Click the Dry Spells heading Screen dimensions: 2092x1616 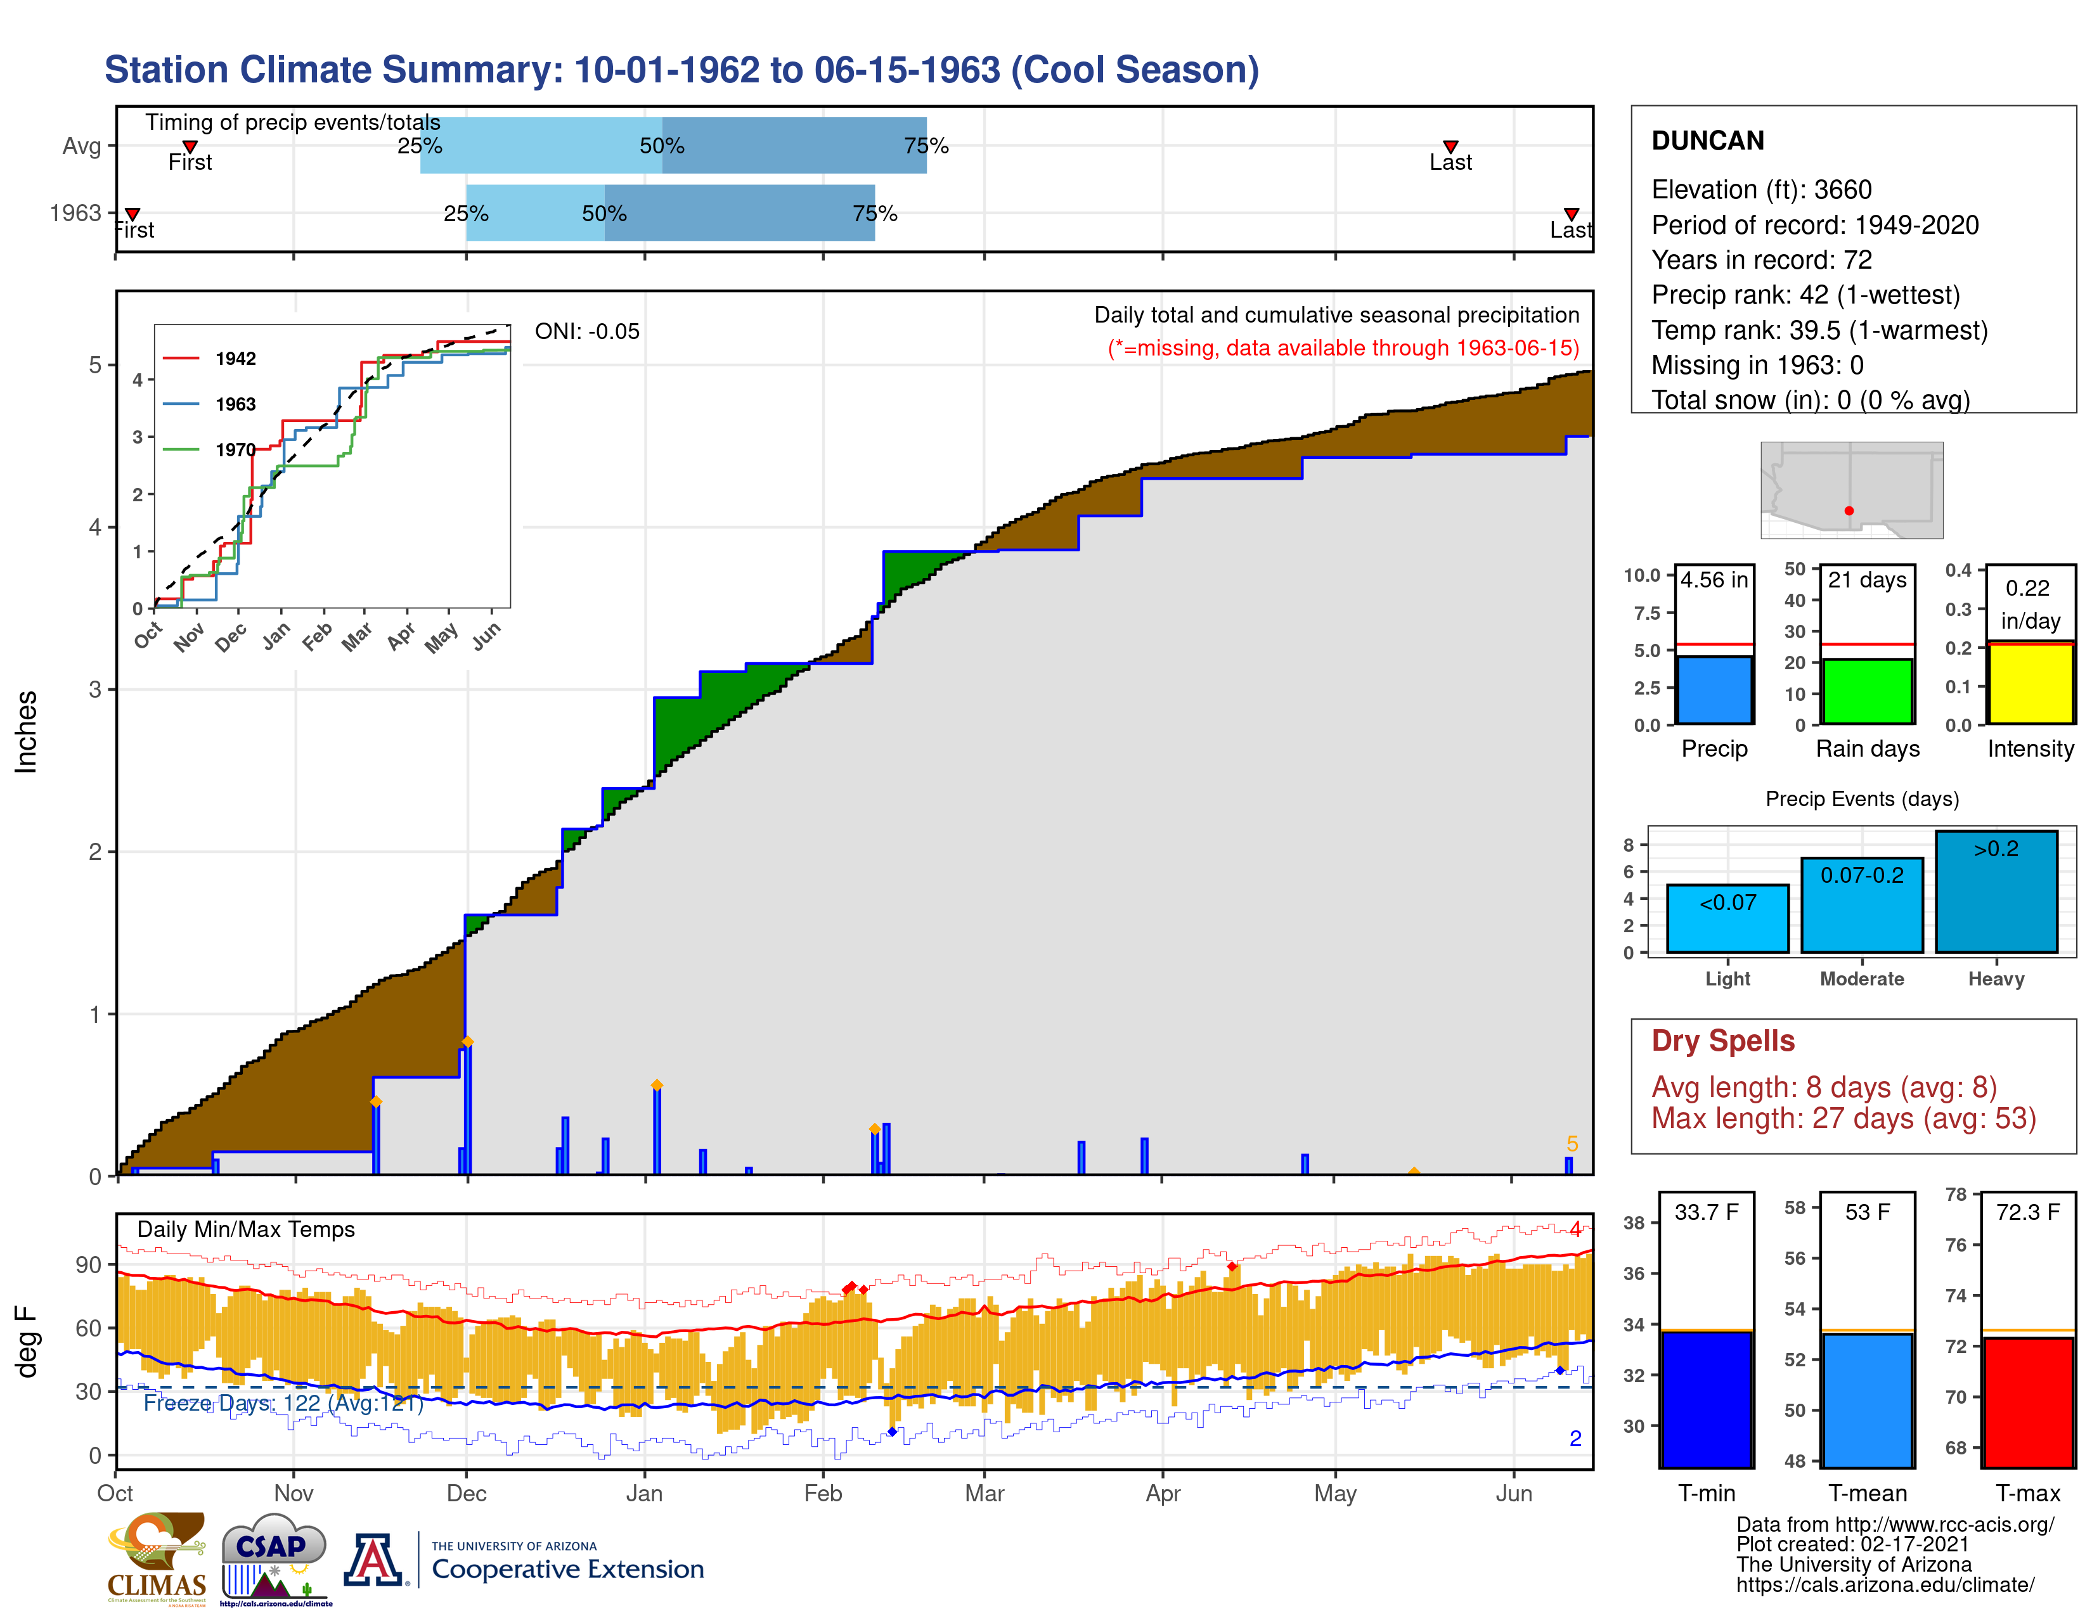pos(1722,1041)
